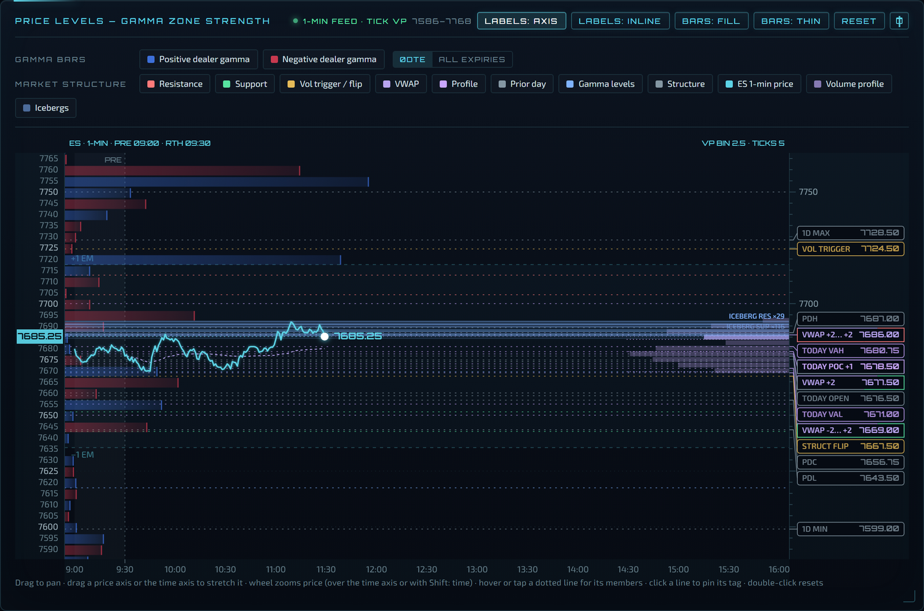Viewport: 924px width, 611px height.
Task: Toggle Vol trigger / flip lines
Action: [x=325, y=84]
